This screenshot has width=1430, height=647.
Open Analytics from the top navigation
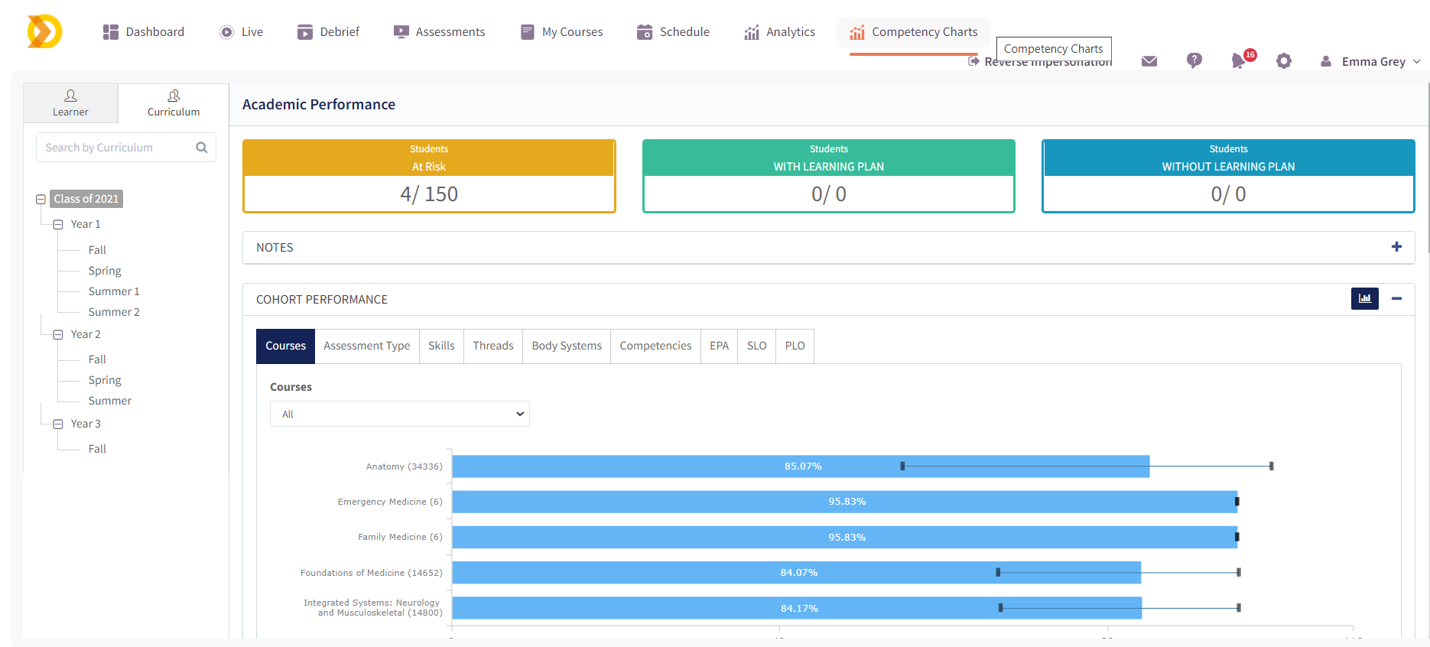pos(779,32)
